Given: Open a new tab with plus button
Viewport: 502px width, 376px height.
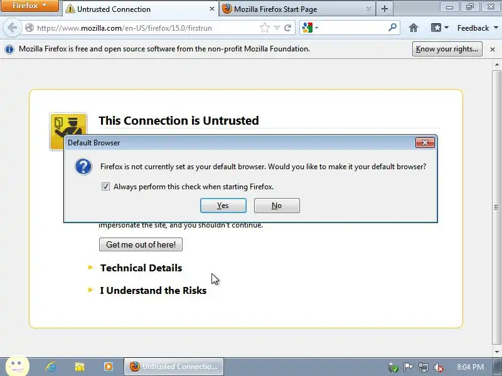Looking at the screenshot, I should point(385,9).
